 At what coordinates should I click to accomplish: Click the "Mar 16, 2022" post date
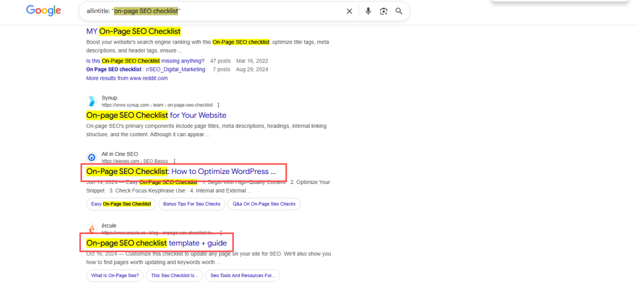click(252, 61)
